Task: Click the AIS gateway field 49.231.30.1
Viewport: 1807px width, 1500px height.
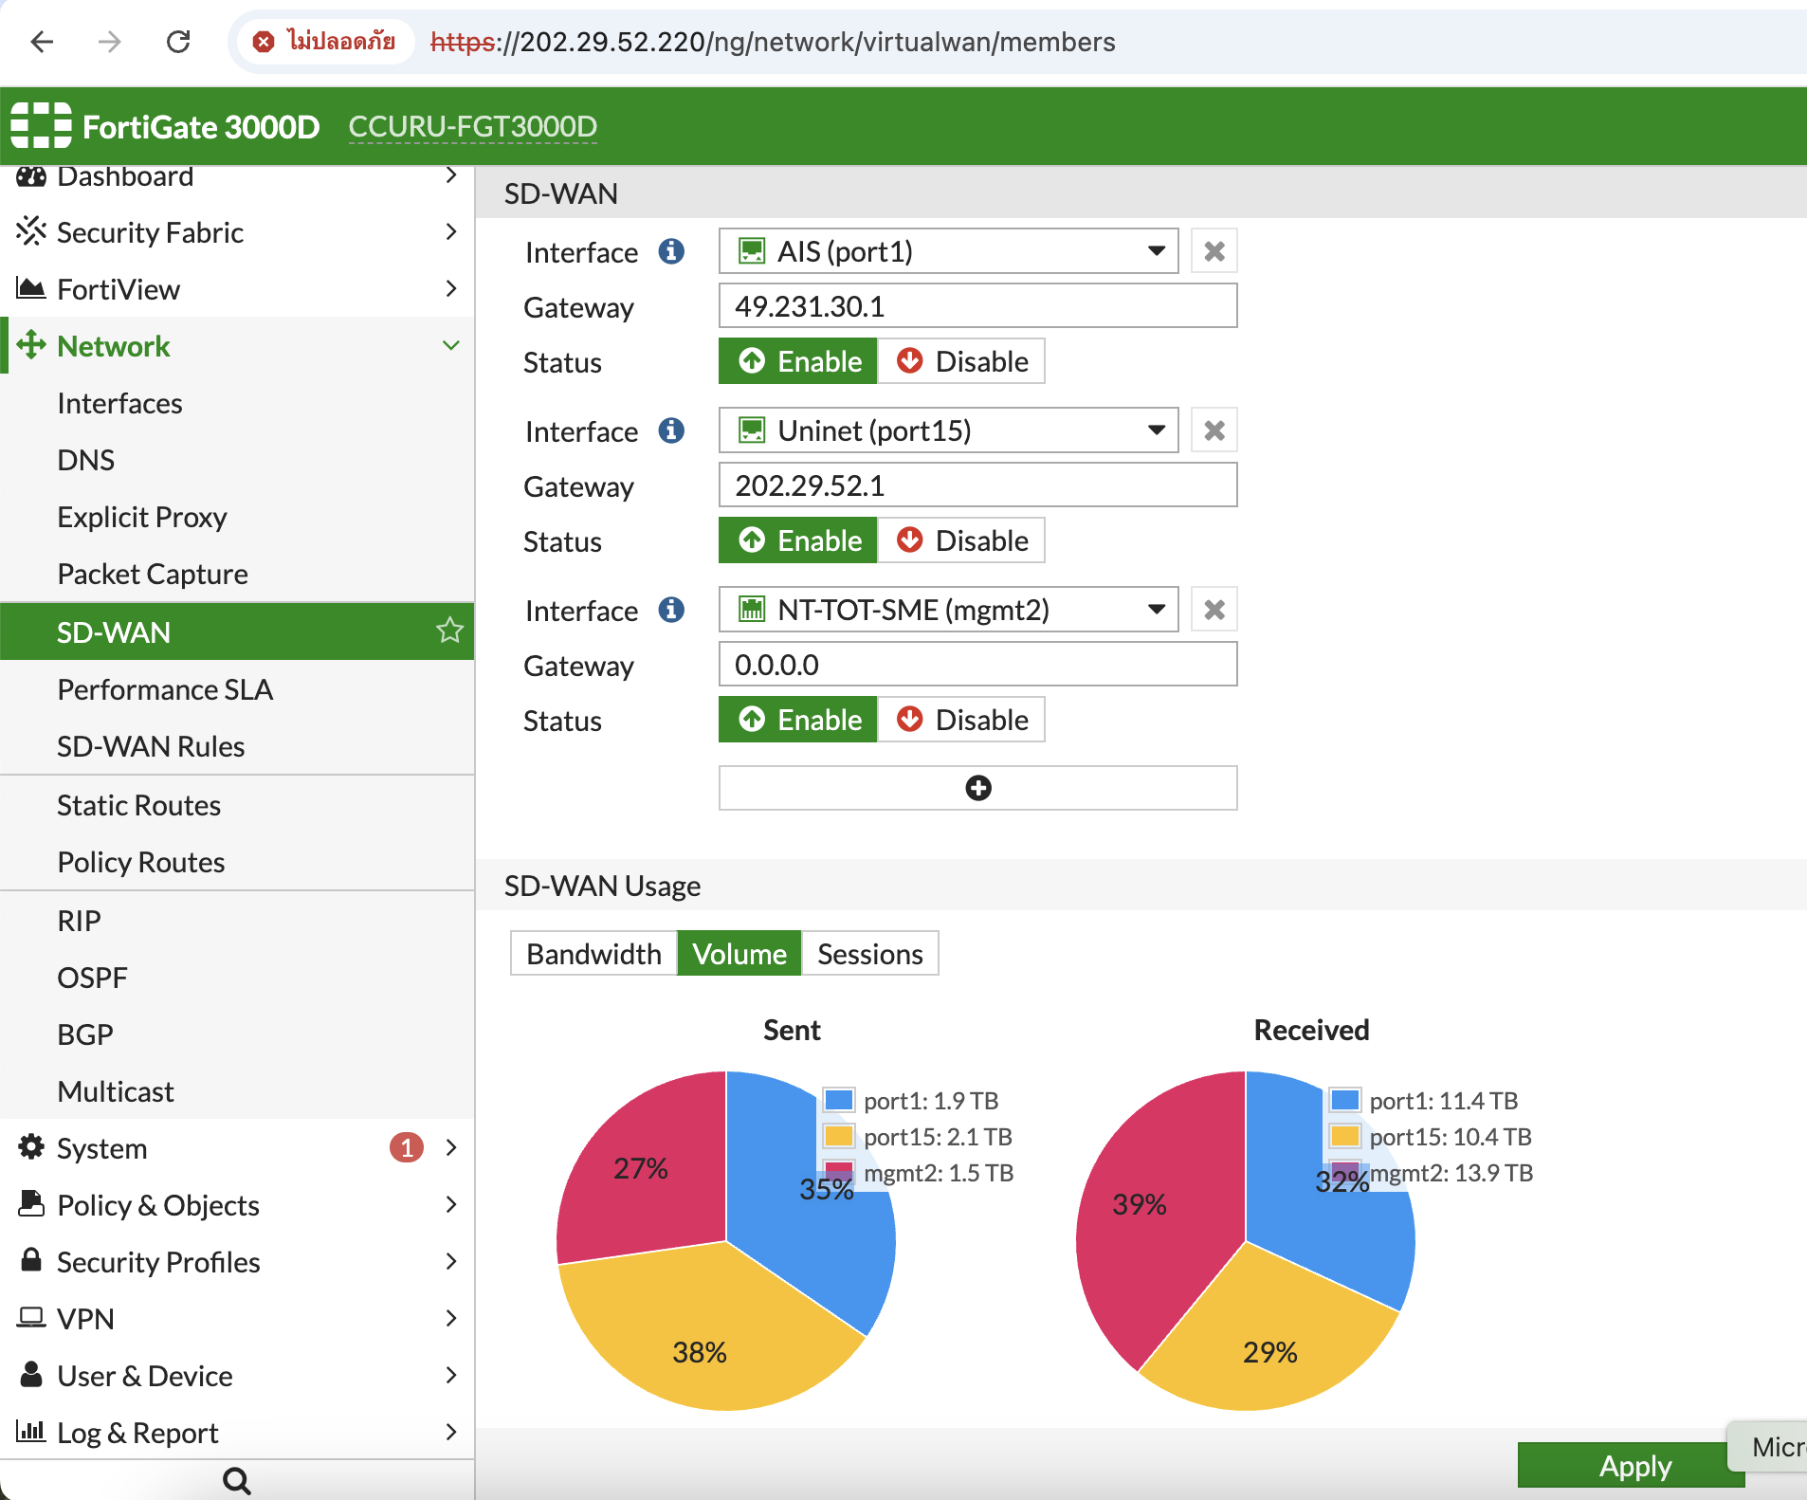Action: point(977,306)
